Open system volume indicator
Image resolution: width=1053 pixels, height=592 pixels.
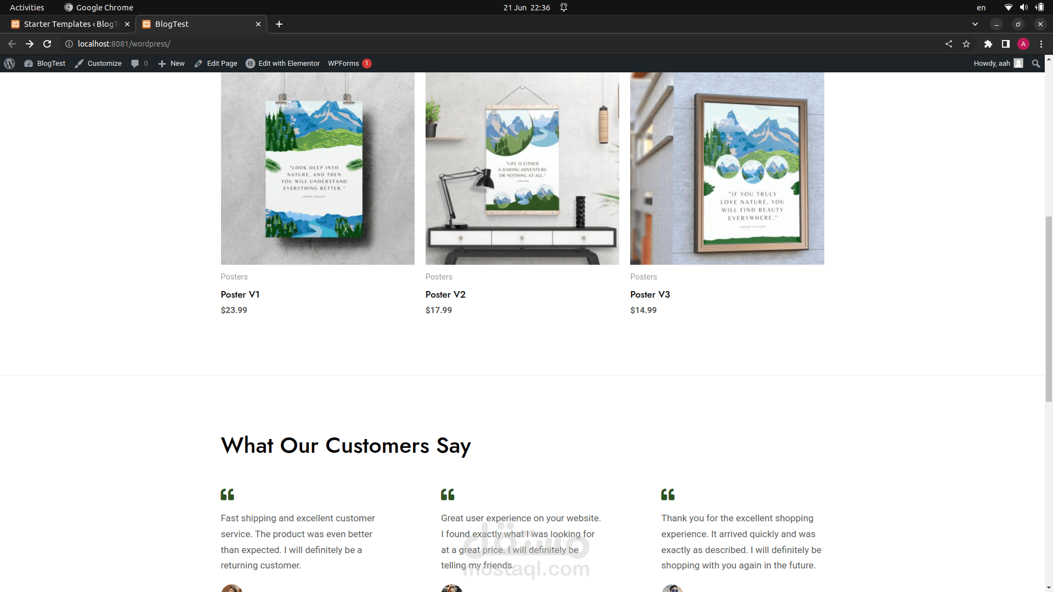tap(1023, 8)
